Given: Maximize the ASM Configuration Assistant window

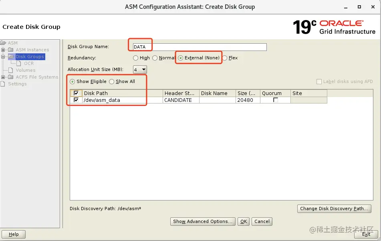Looking at the screenshot, I should [359, 7].
